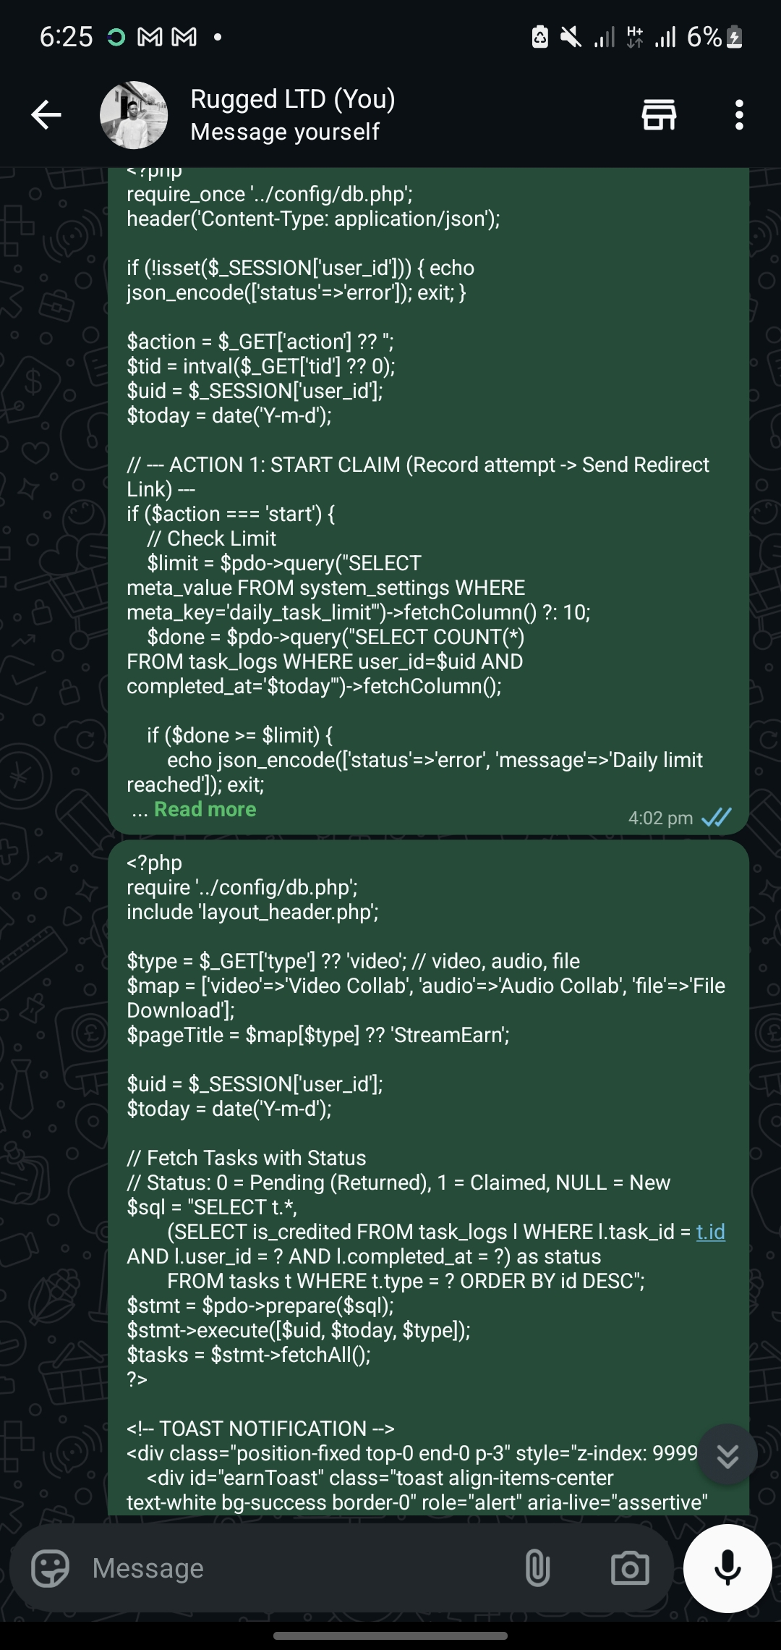Screen dimensions: 781x1650
Task: Tap the Rugged LTD (You) chat title
Action: pyautogui.click(x=292, y=99)
